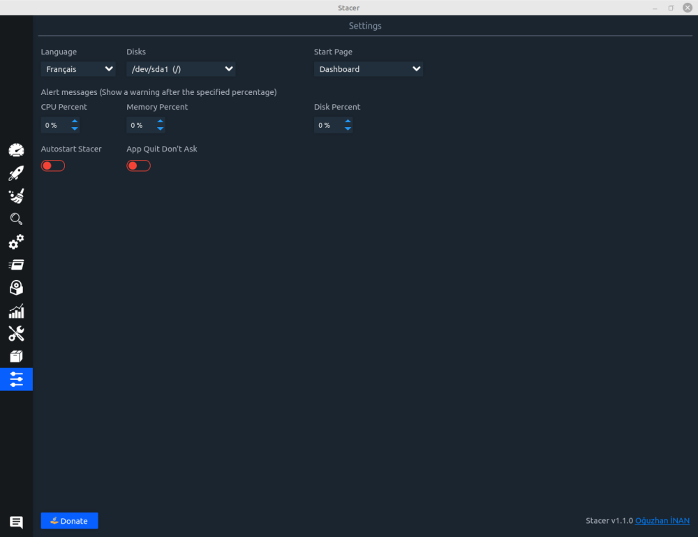Image resolution: width=698 pixels, height=537 pixels.
Task: Open the Startup Apps rocket icon
Action: [16, 173]
